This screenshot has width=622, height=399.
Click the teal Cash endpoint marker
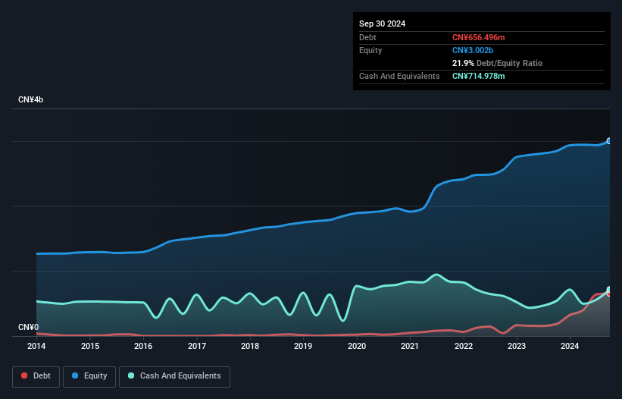pos(609,290)
